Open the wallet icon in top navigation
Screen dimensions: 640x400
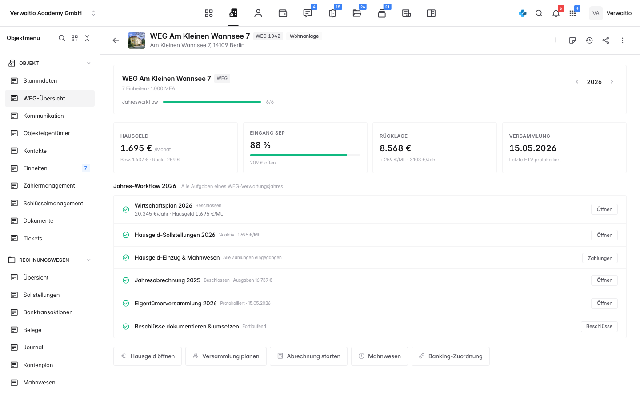pyautogui.click(x=283, y=13)
